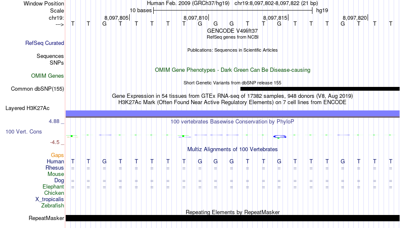Viewport: 400px width, 228px height.
Task: Select the Mouse species label
Action: click(56, 174)
